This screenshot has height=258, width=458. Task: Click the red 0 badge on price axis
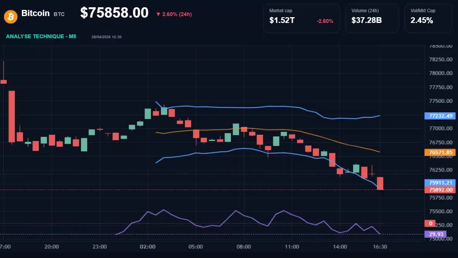[x=431, y=223]
